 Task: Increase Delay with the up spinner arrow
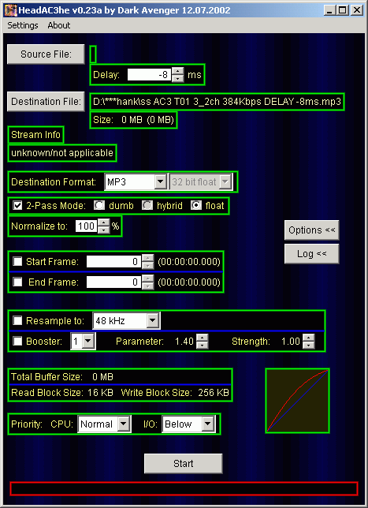[x=177, y=71]
